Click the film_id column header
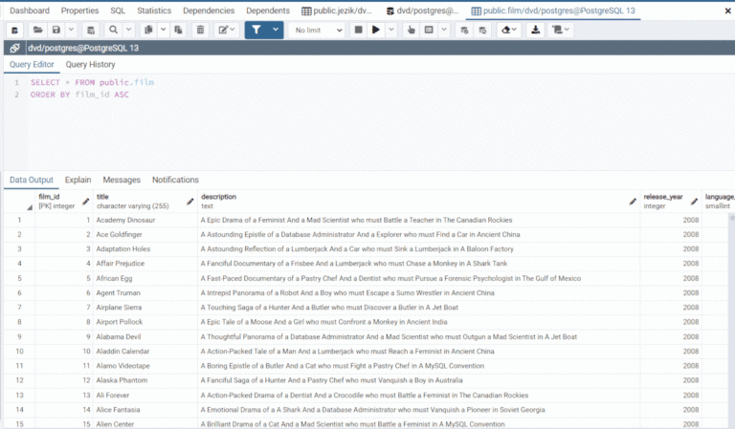The width and height of the screenshot is (735, 429). (x=63, y=202)
